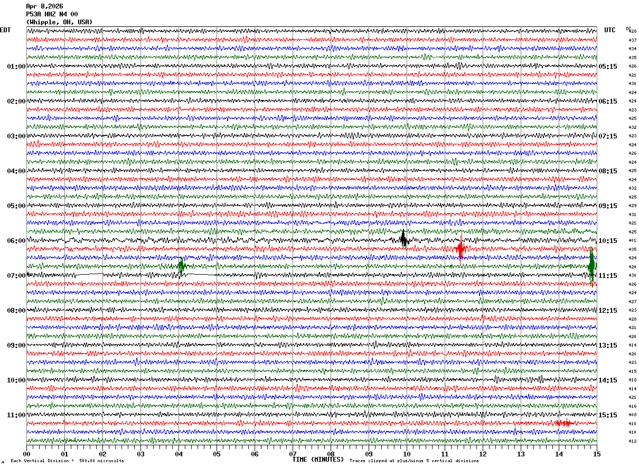
Task: Click the date label 'Apr 8,2026'
Action: 44,6
